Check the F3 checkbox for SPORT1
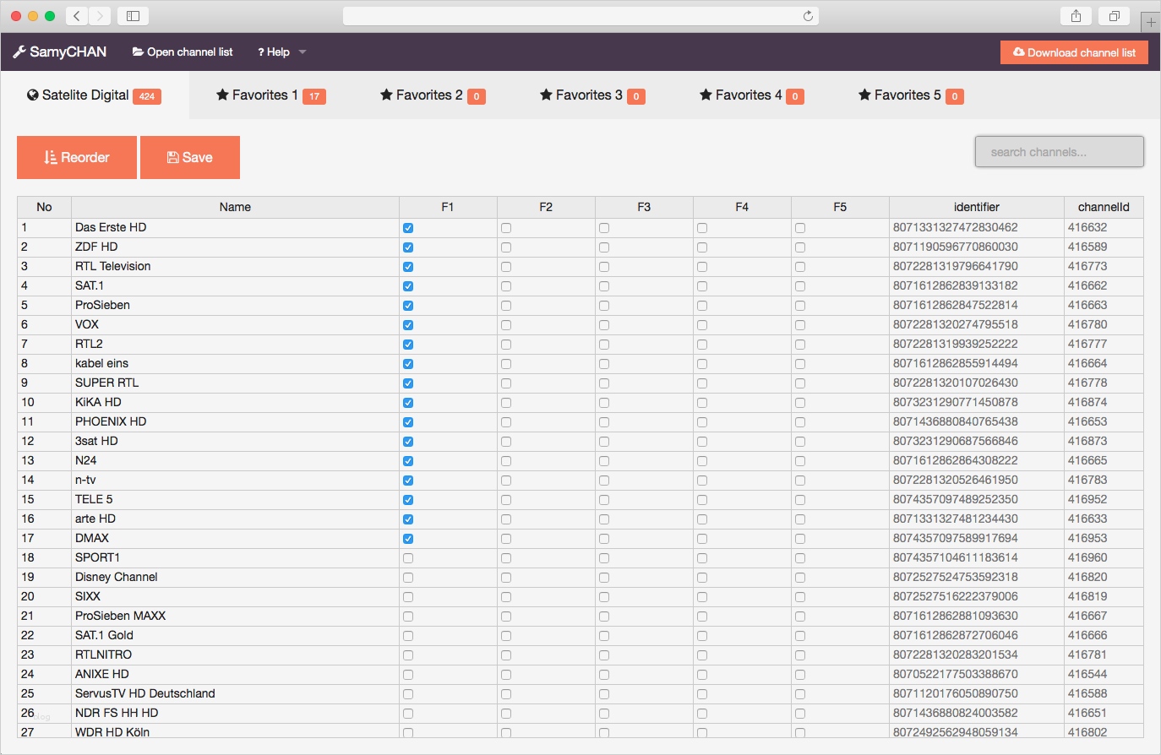 pyautogui.click(x=603, y=557)
